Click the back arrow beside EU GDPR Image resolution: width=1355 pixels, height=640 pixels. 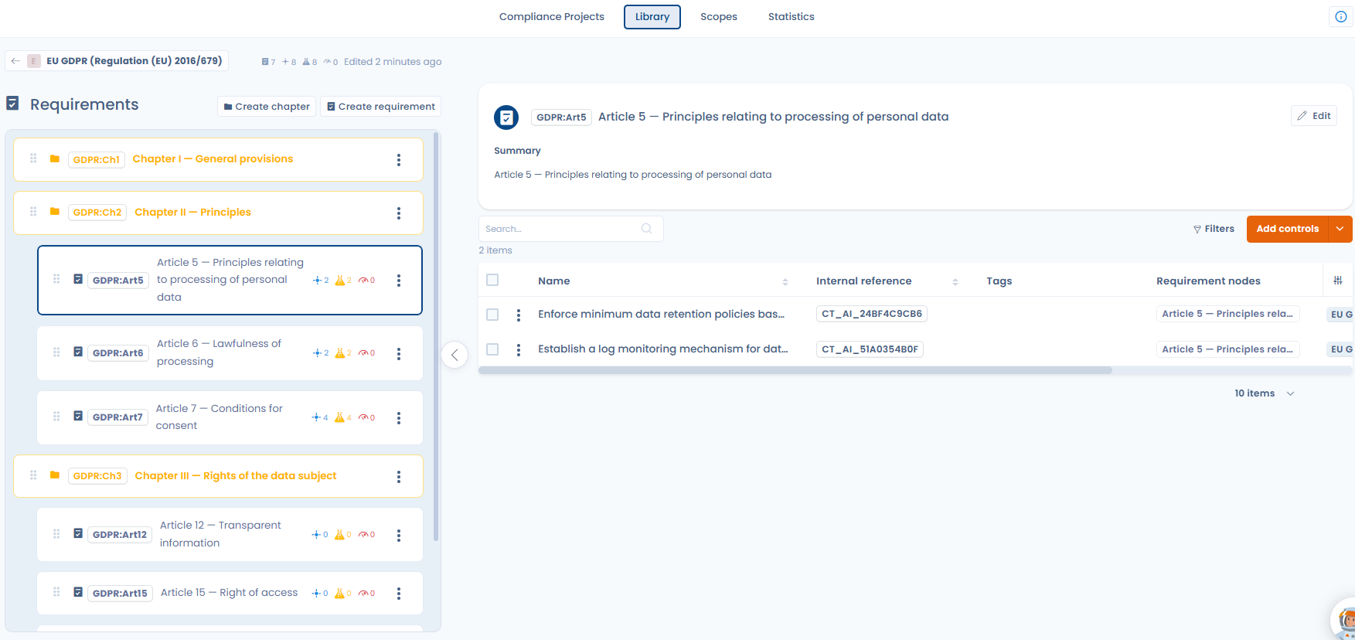click(15, 61)
